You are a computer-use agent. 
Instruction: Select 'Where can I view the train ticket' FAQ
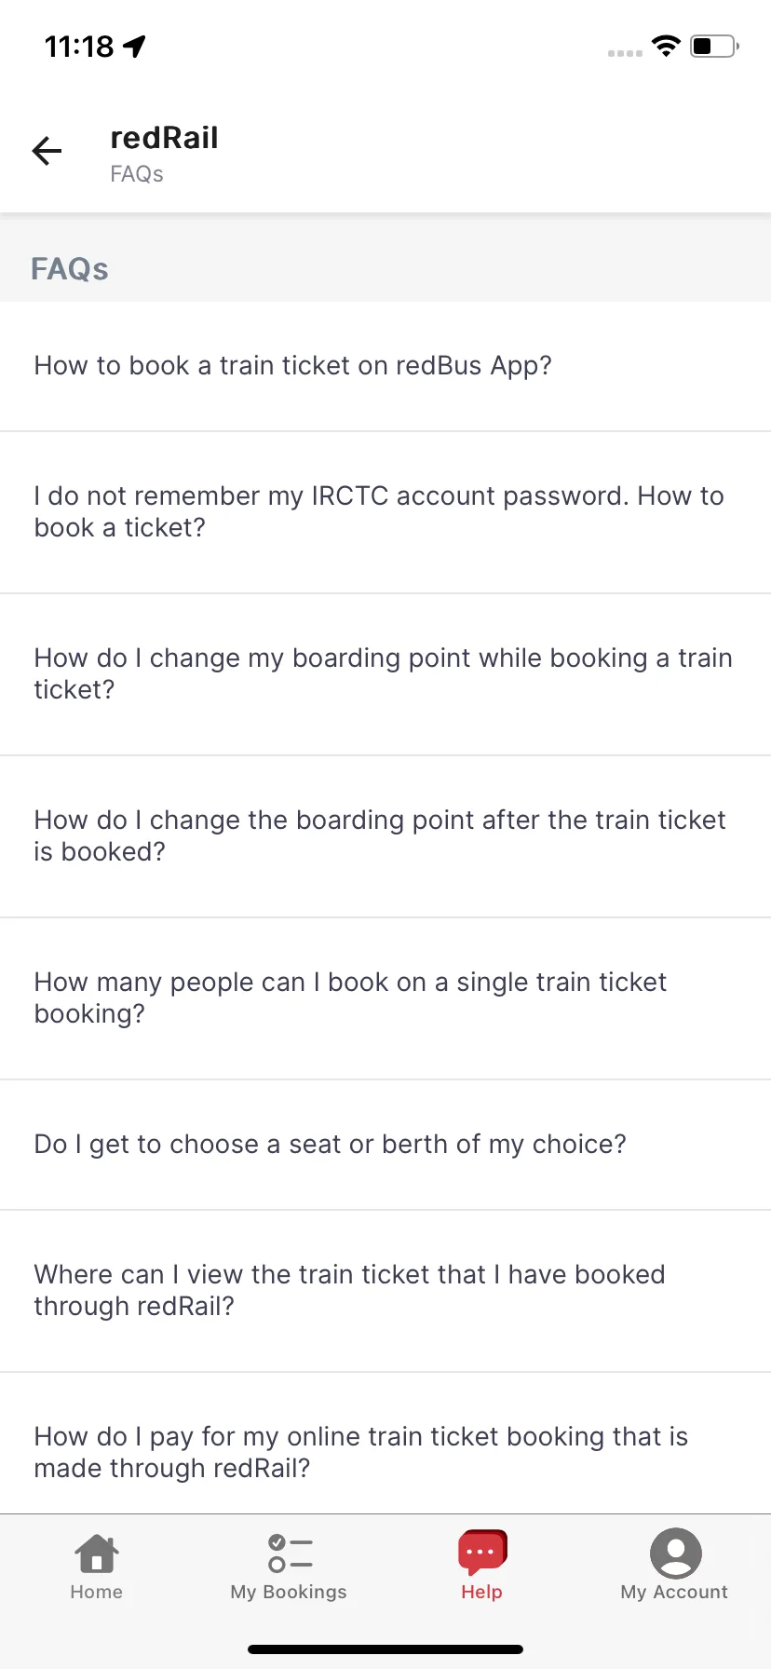click(x=385, y=1291)
